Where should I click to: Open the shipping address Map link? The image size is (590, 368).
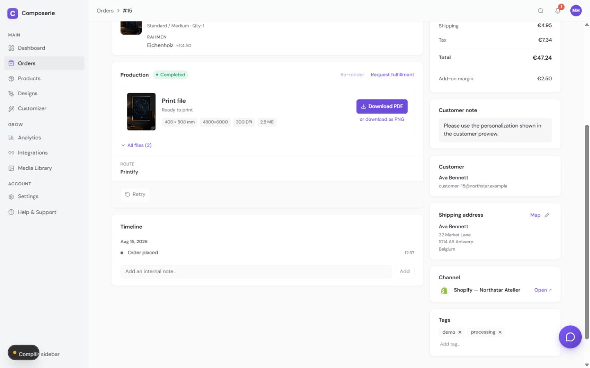pyautogui.click(x=535, y=215)
